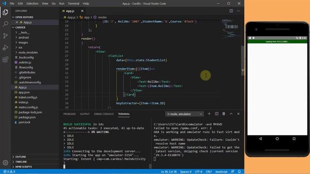Open notifications bell in status bar
310x174 pixels.
(x=239, y=172)
